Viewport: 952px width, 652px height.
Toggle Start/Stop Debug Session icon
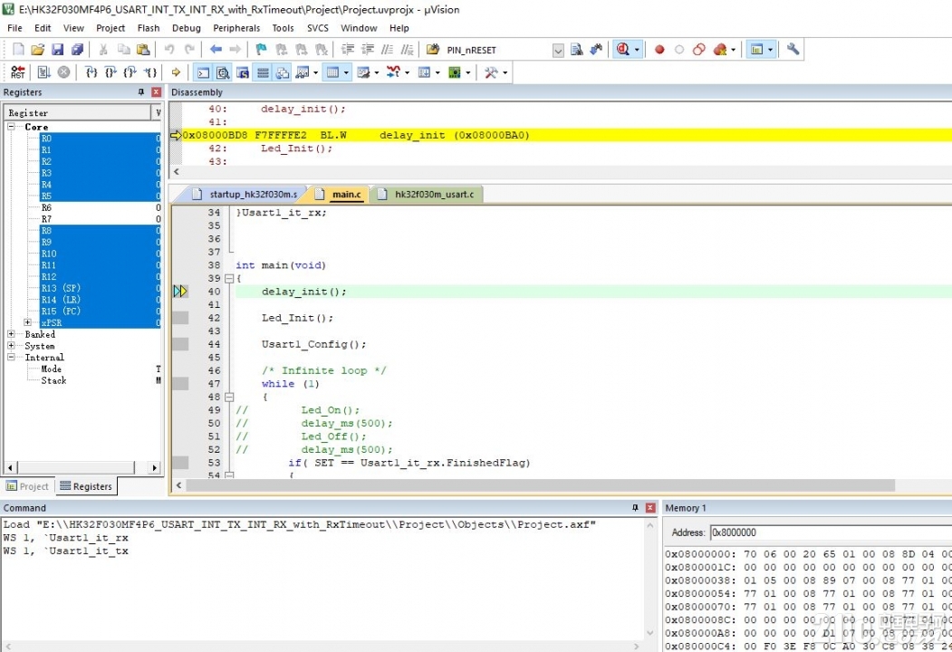[x=623, y=50]
